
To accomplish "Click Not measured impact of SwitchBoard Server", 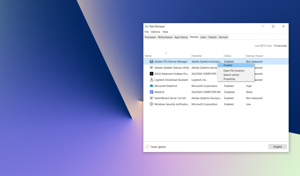I will click(x=254, y=98).
